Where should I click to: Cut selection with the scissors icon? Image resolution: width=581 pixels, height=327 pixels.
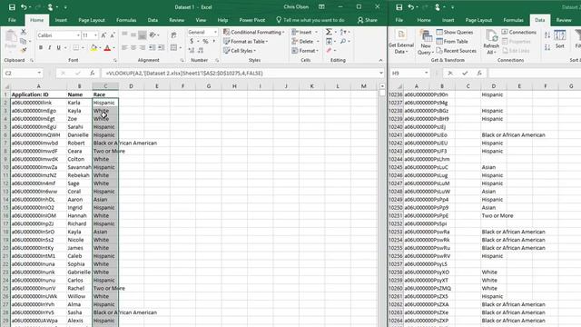pyautogui.click(x=24, y=33)
